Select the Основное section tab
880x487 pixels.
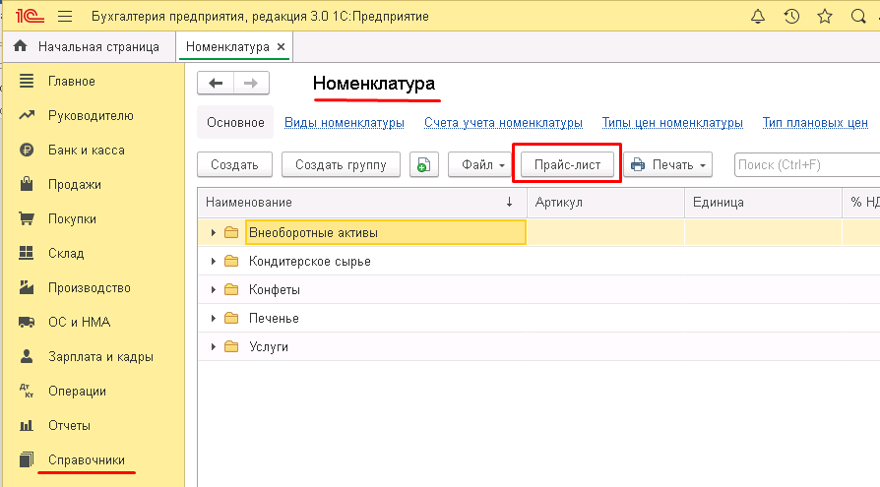(235, 122)
